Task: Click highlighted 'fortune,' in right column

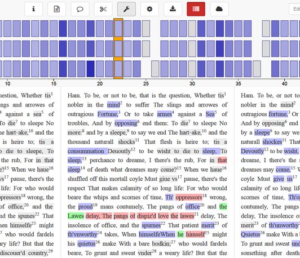Action: tap(278, 114)
